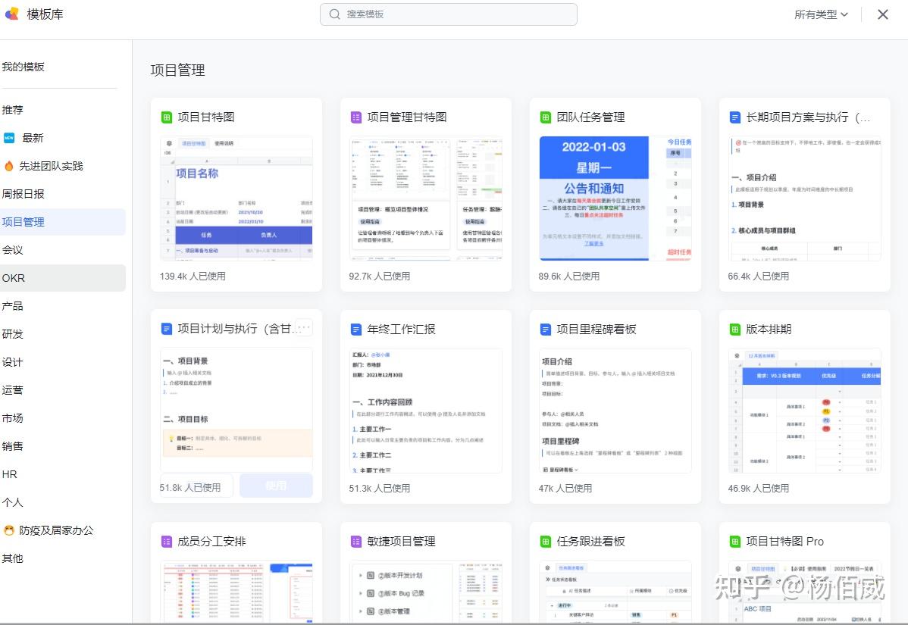
Task: Click the spreadsheet icon beside 版本排期
Action: point(734,329)
